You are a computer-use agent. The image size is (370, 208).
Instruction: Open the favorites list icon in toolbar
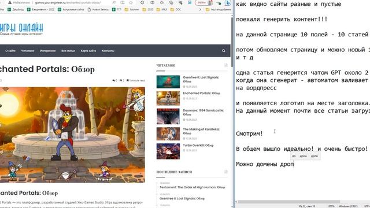point(162,2)
